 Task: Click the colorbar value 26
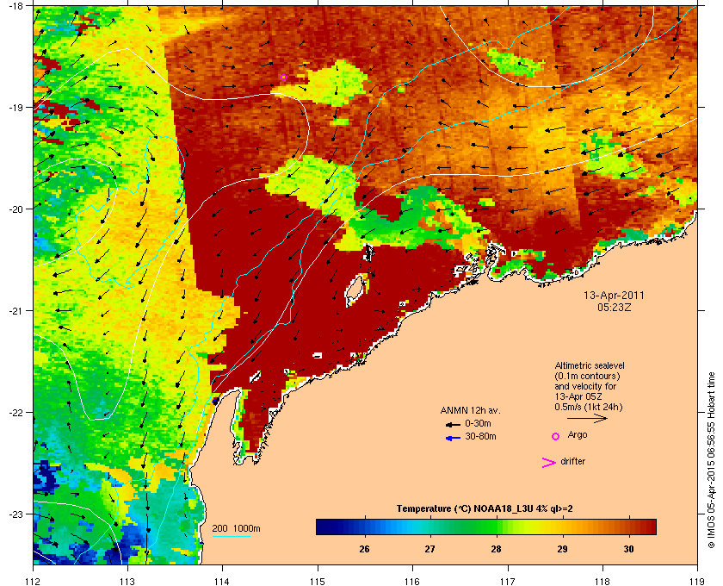pyautogui.click(x=364, y=549)
